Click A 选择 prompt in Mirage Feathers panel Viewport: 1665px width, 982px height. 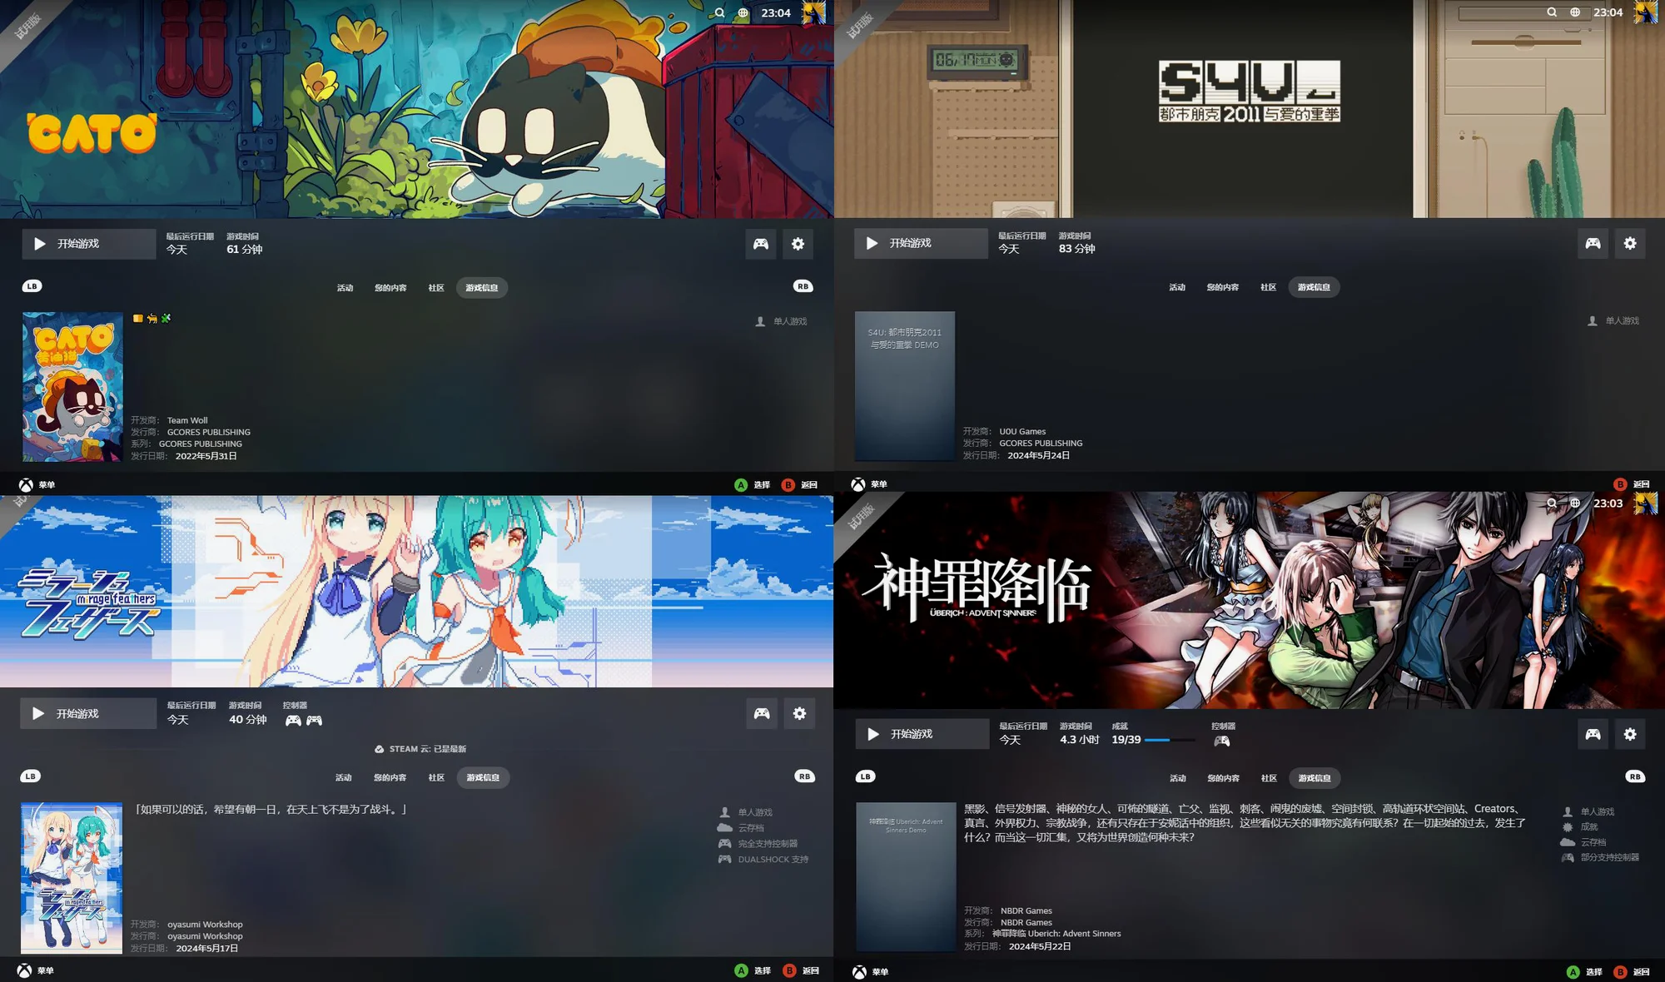pyautogui.click(x=753, y=970)
